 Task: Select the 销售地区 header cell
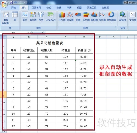[x=29, y=50]
